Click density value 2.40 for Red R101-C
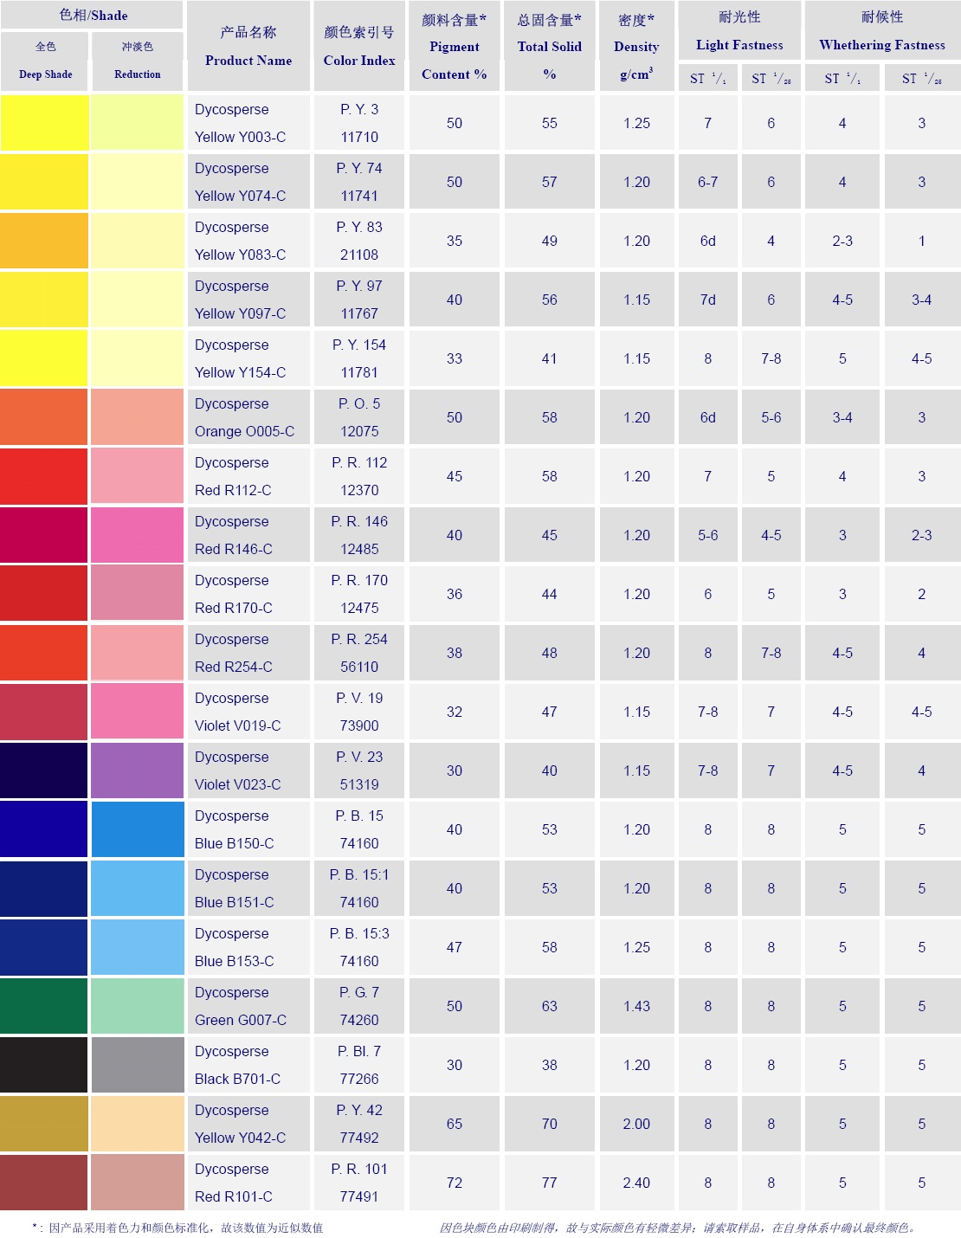Screen dimensions: 961x1238 [636, 1183]
